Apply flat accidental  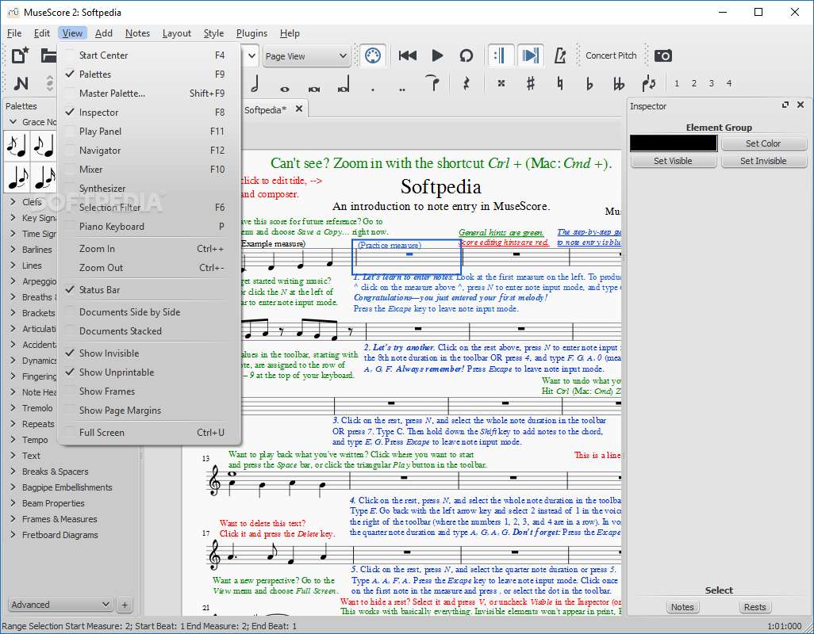589,83
